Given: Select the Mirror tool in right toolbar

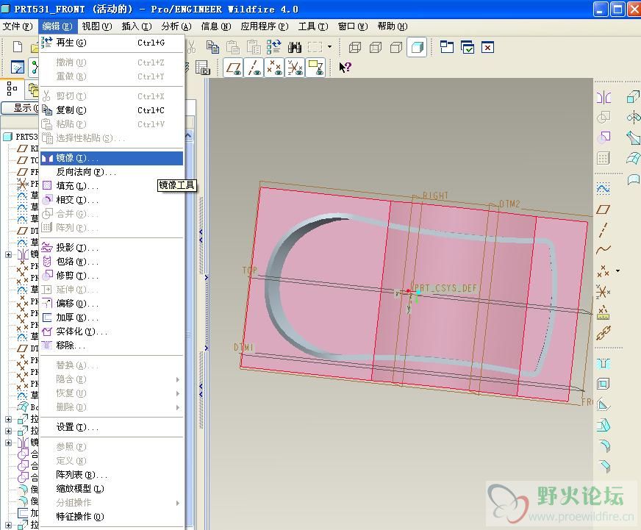Looking at the screenshot, I should (604, 98).
